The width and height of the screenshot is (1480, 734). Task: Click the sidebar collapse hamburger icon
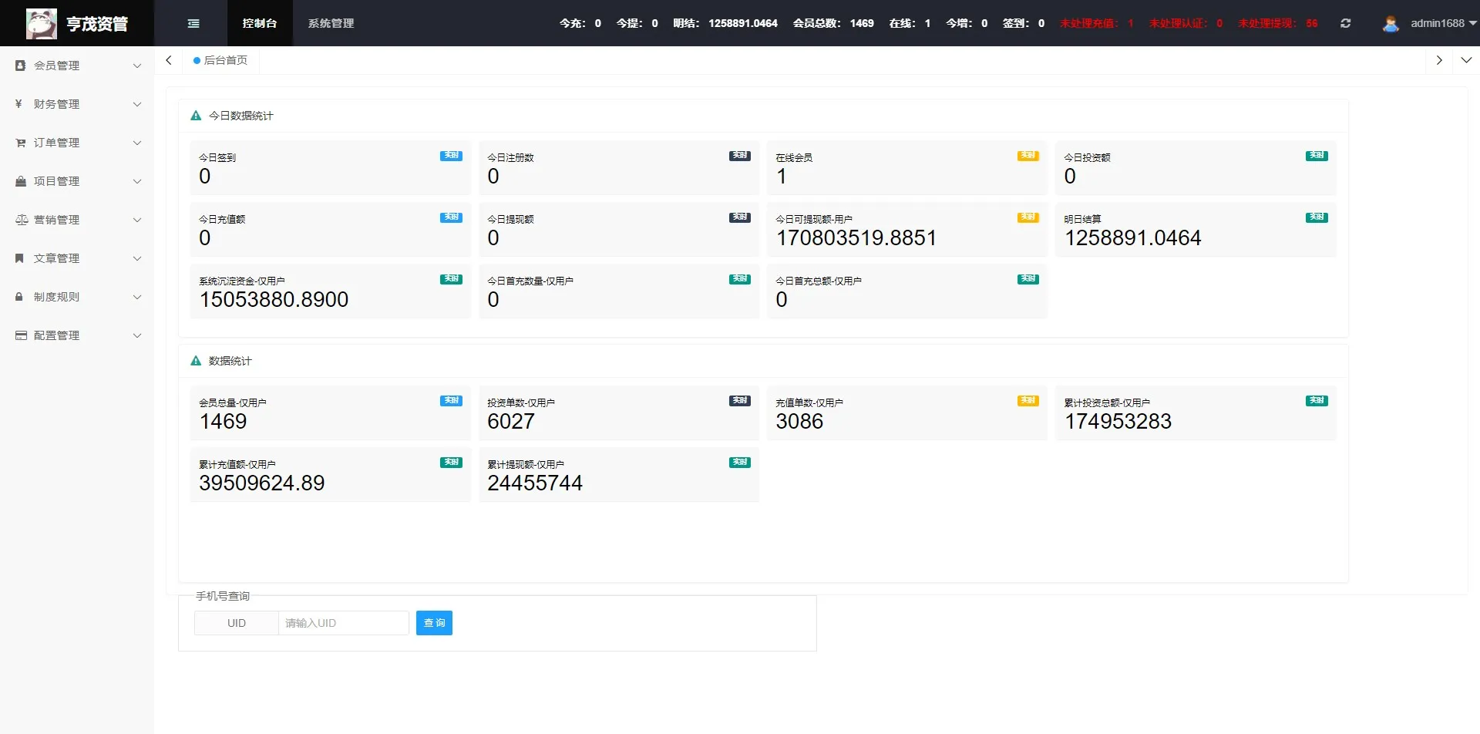(x=193, y=23)
